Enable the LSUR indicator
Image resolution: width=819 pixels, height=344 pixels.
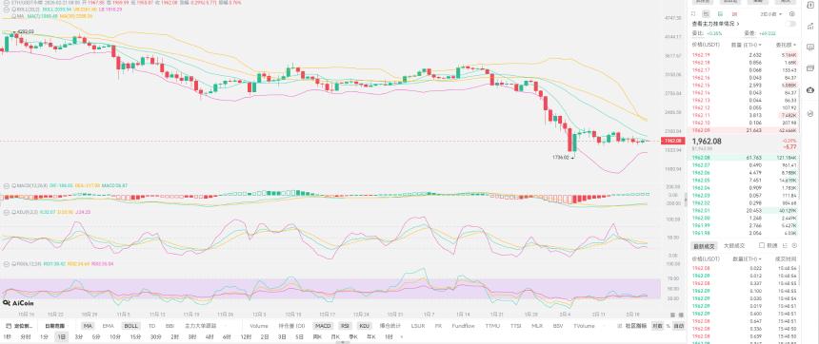tap(418, 326)
